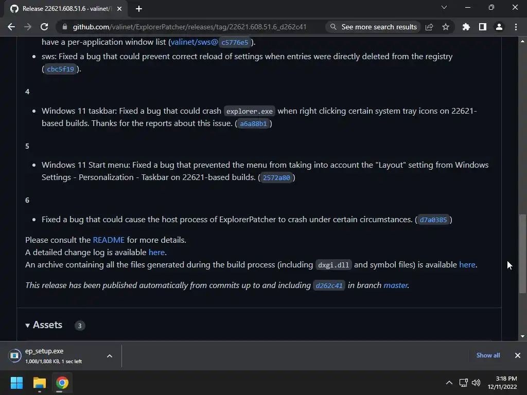Open the README link

(109, 240)
